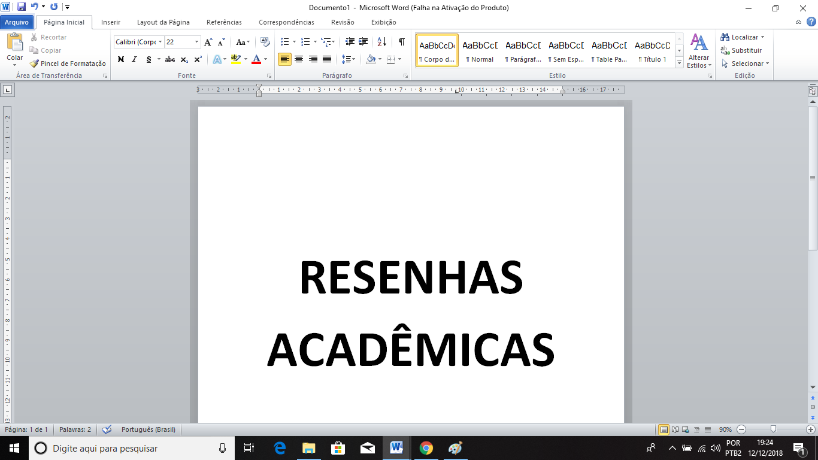Enable center text alignment

(x=298, y=59)
